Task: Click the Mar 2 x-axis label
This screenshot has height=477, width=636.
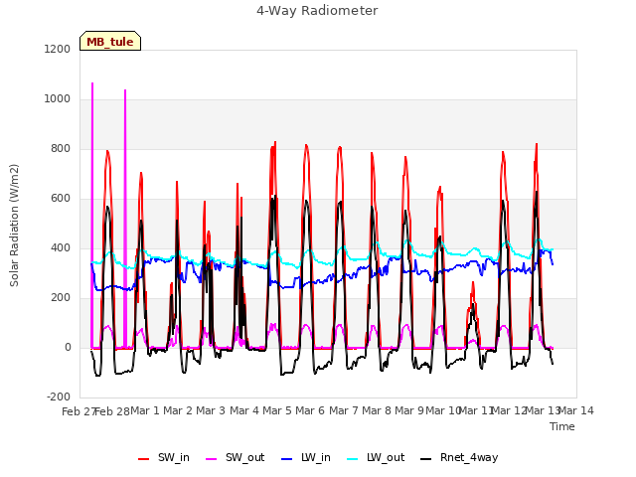Action: pos(178,410)
